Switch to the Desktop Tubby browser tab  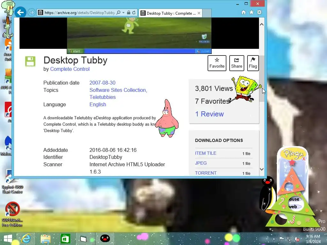tap(171, 13)
